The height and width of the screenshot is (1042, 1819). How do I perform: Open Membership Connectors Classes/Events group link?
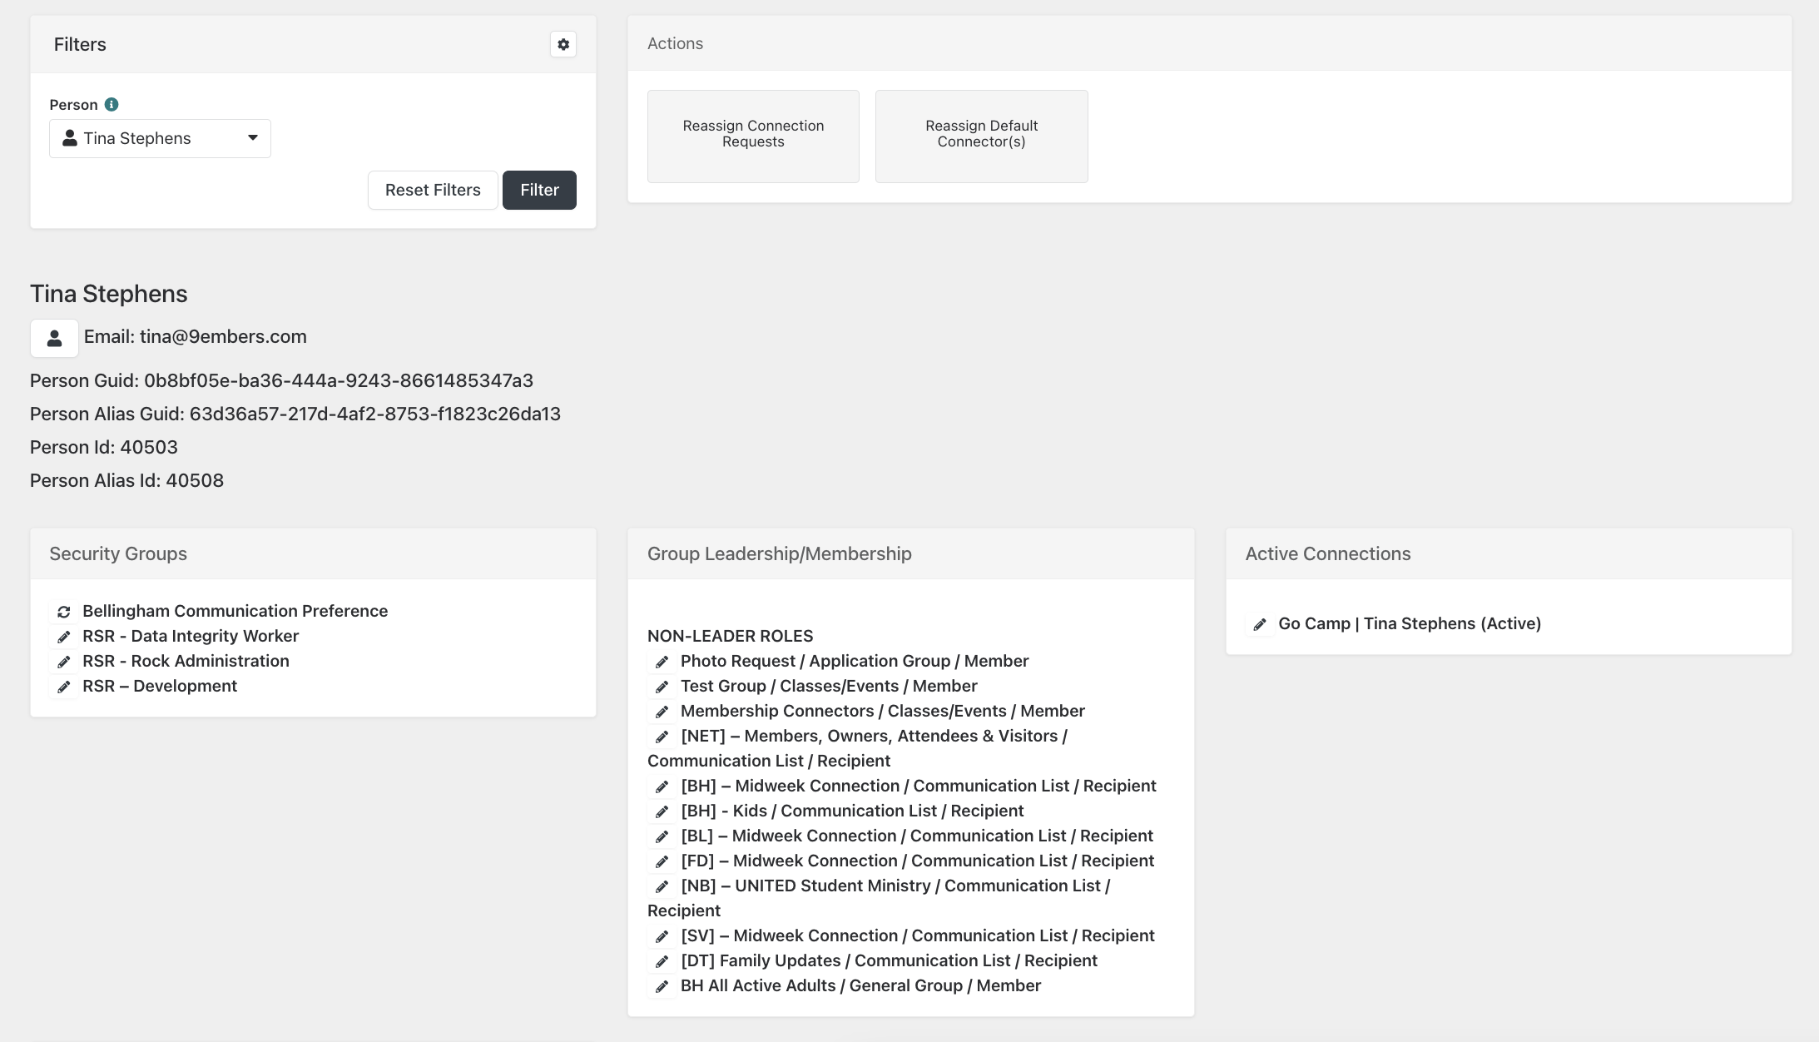(882, 711)
